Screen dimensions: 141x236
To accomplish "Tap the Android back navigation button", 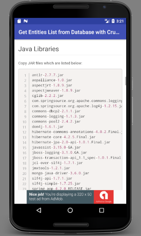I will 39,210.
